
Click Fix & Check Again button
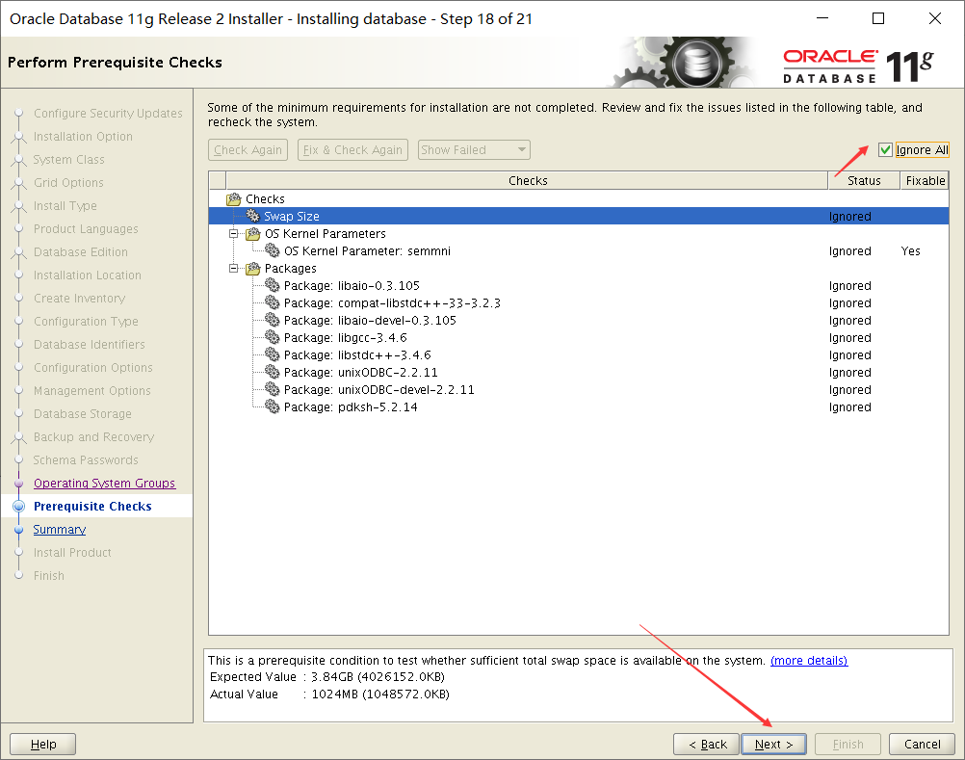[352, 149]
